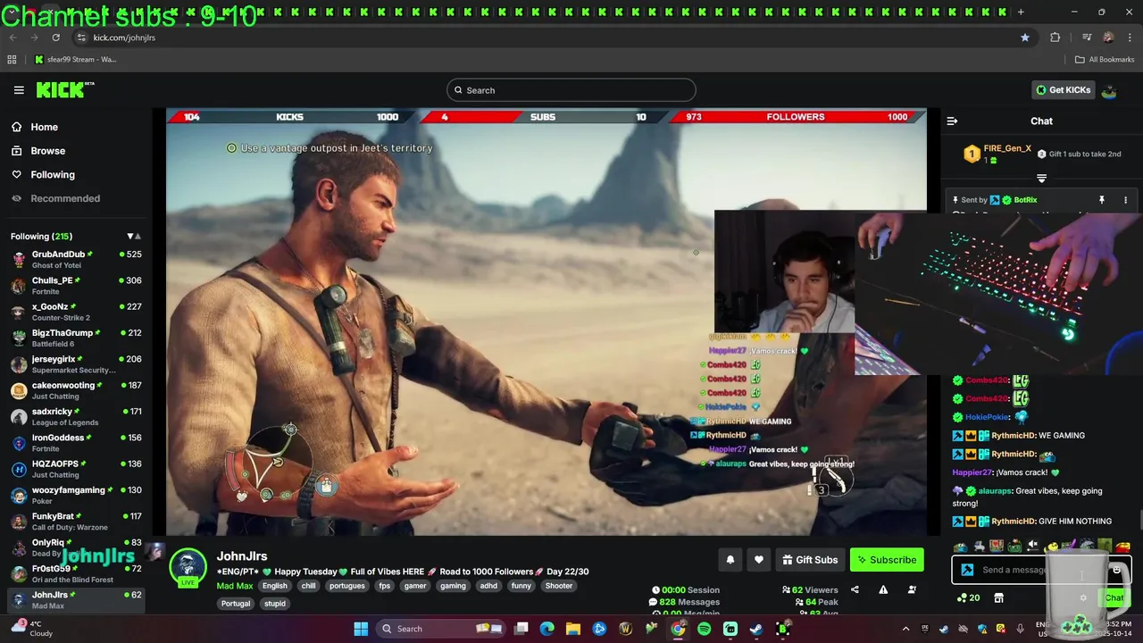The height and width of the screenshot is (643, 1143).
Task: Open Steam from the taskbar
Action: coord(756,629)
